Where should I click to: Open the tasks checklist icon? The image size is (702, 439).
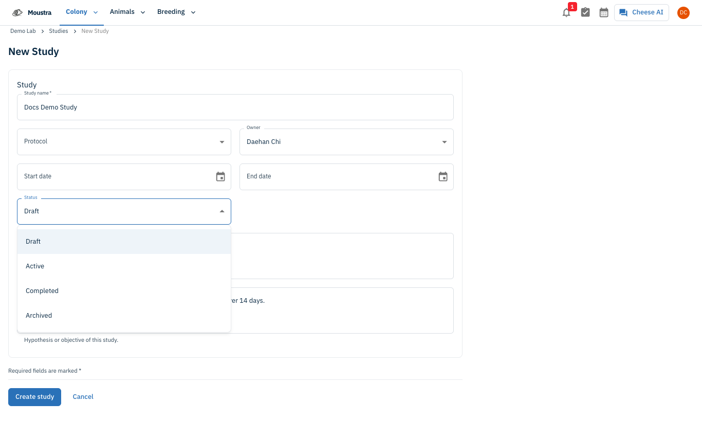point(585,12)
